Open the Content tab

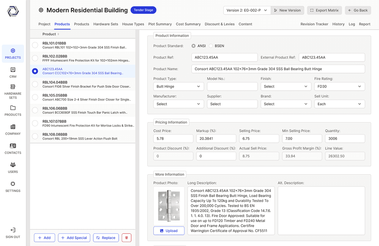pos(245,24)
